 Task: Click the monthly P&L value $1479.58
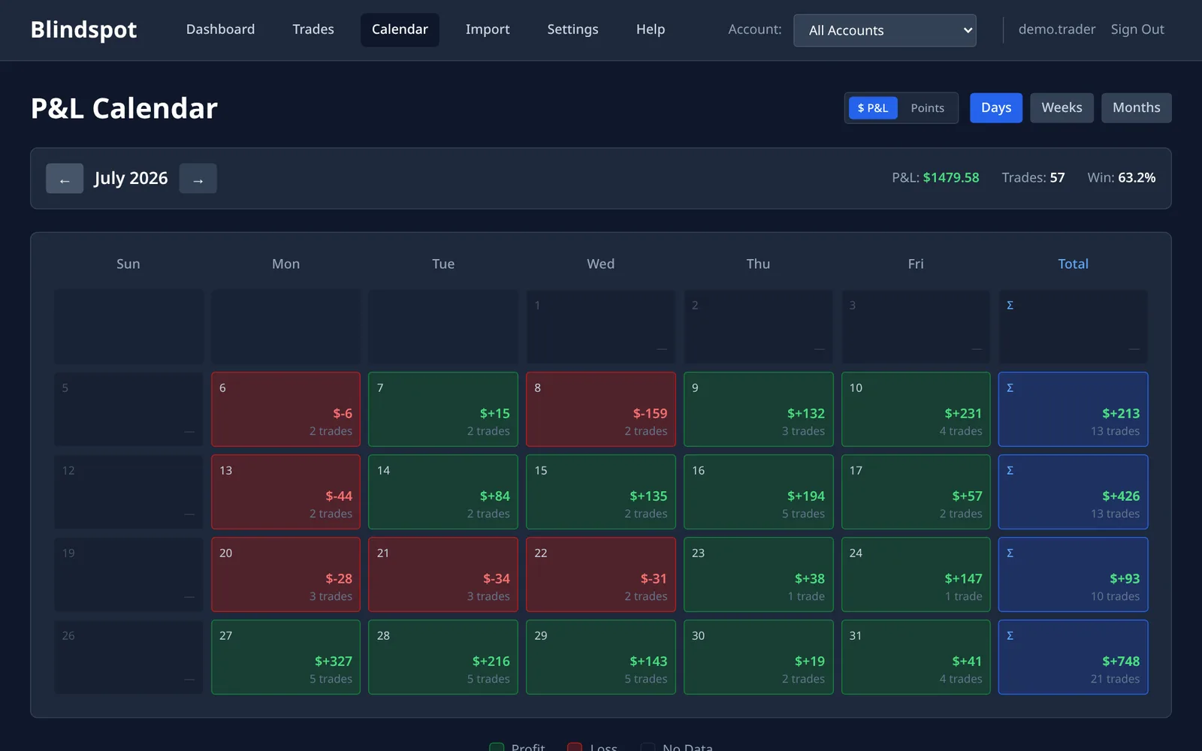951,178
